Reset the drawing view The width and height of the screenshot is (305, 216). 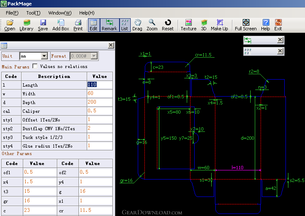click(168, 25)
